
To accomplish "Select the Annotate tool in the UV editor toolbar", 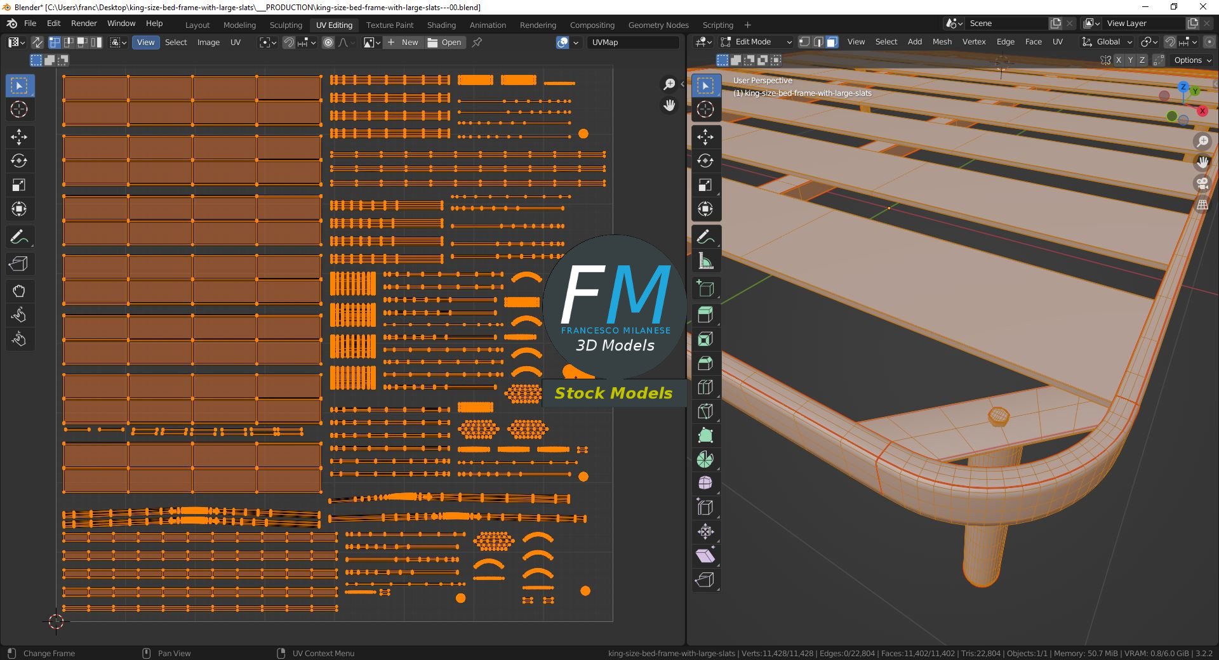I will pos(19,237).
